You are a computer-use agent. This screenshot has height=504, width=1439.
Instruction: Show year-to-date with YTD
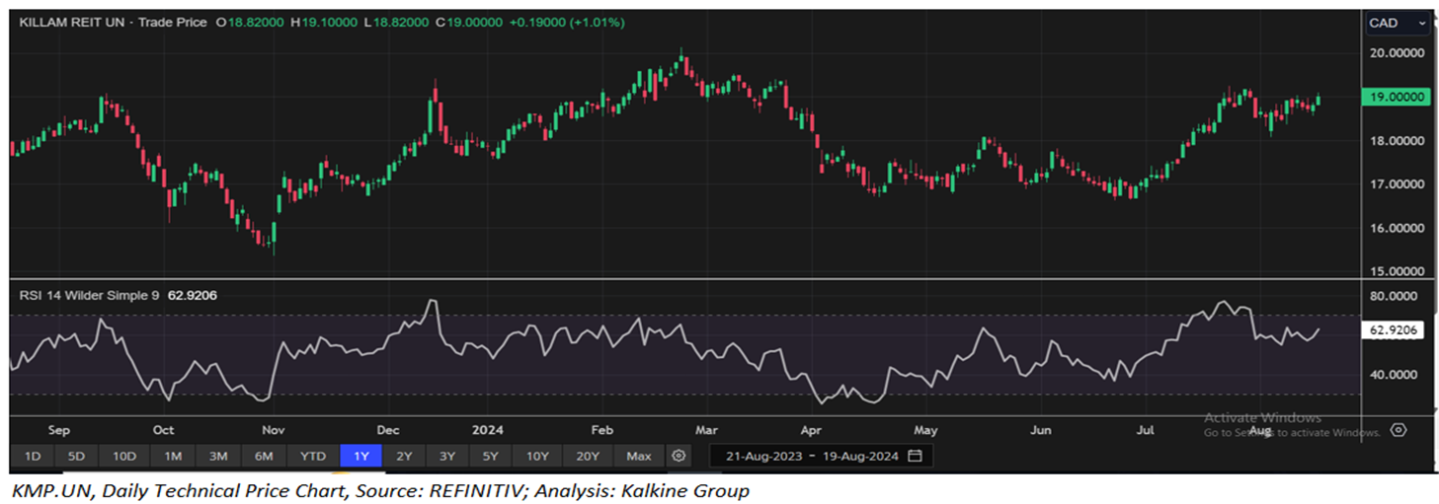coord(312,456)
